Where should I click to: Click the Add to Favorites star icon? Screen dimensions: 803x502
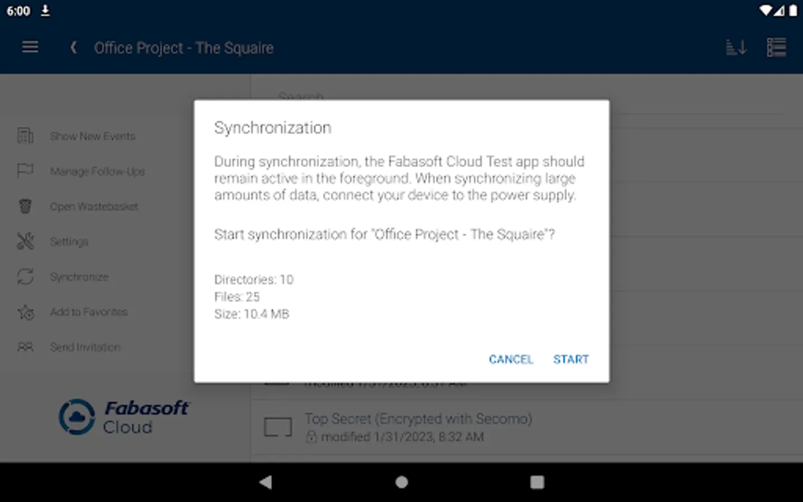(x=26, y=312)
